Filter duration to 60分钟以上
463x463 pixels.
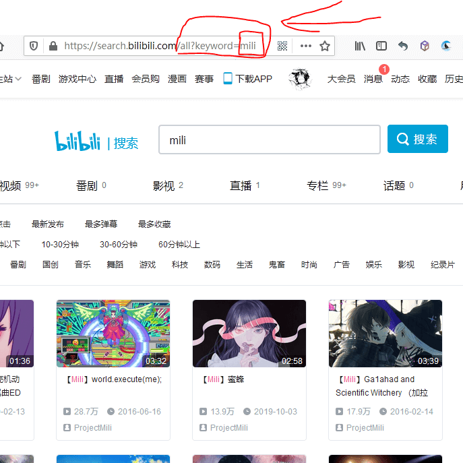point(179,245)
